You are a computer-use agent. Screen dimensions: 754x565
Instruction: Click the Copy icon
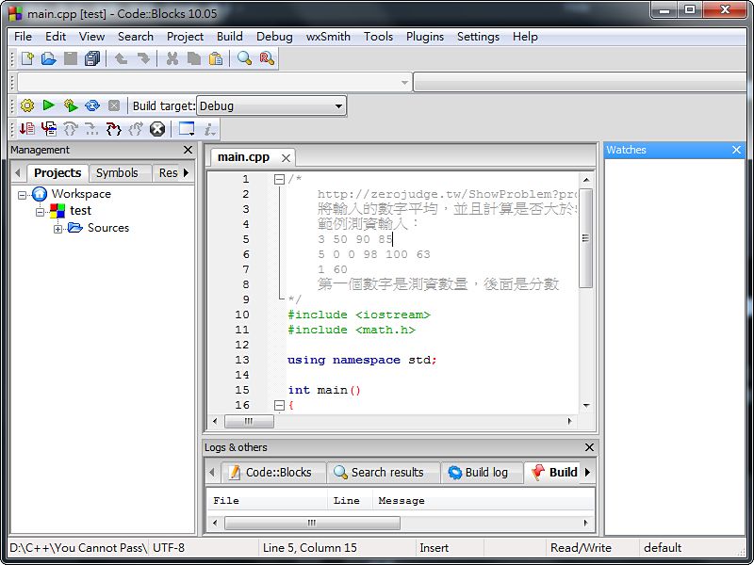194,58
